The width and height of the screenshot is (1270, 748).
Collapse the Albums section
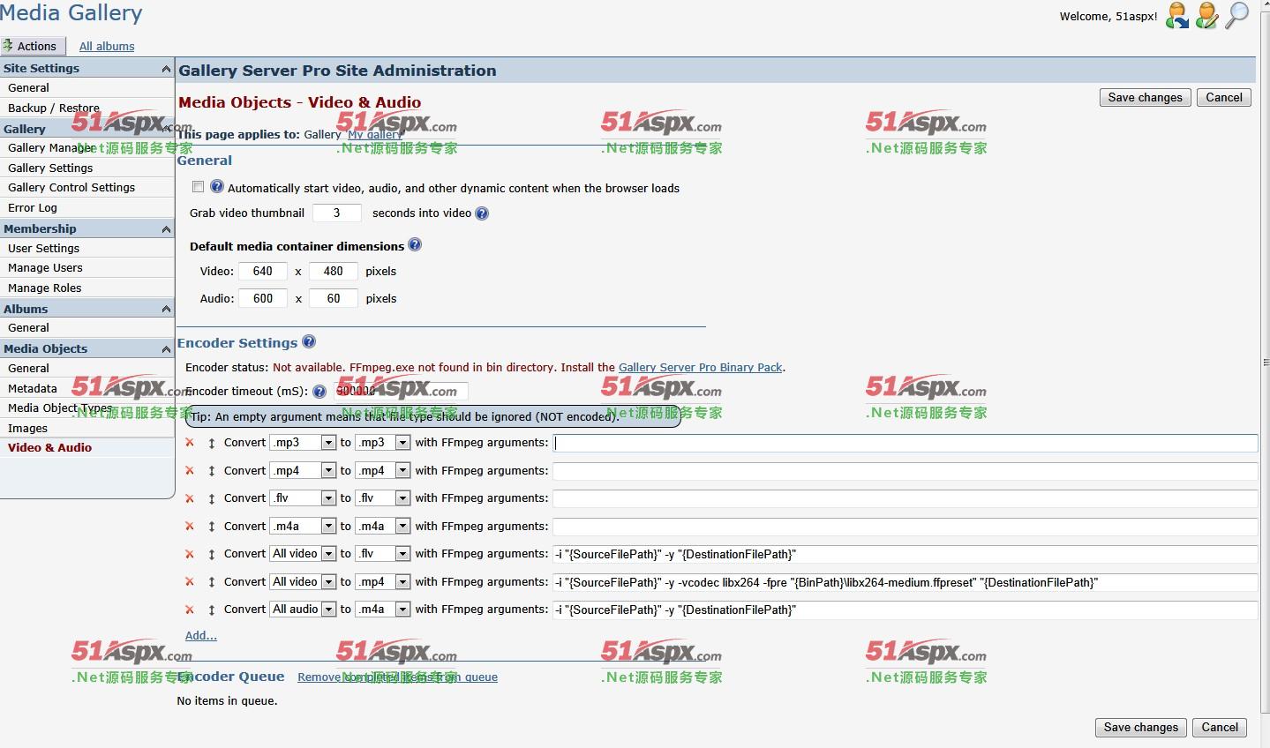click(x=166, y=309)
